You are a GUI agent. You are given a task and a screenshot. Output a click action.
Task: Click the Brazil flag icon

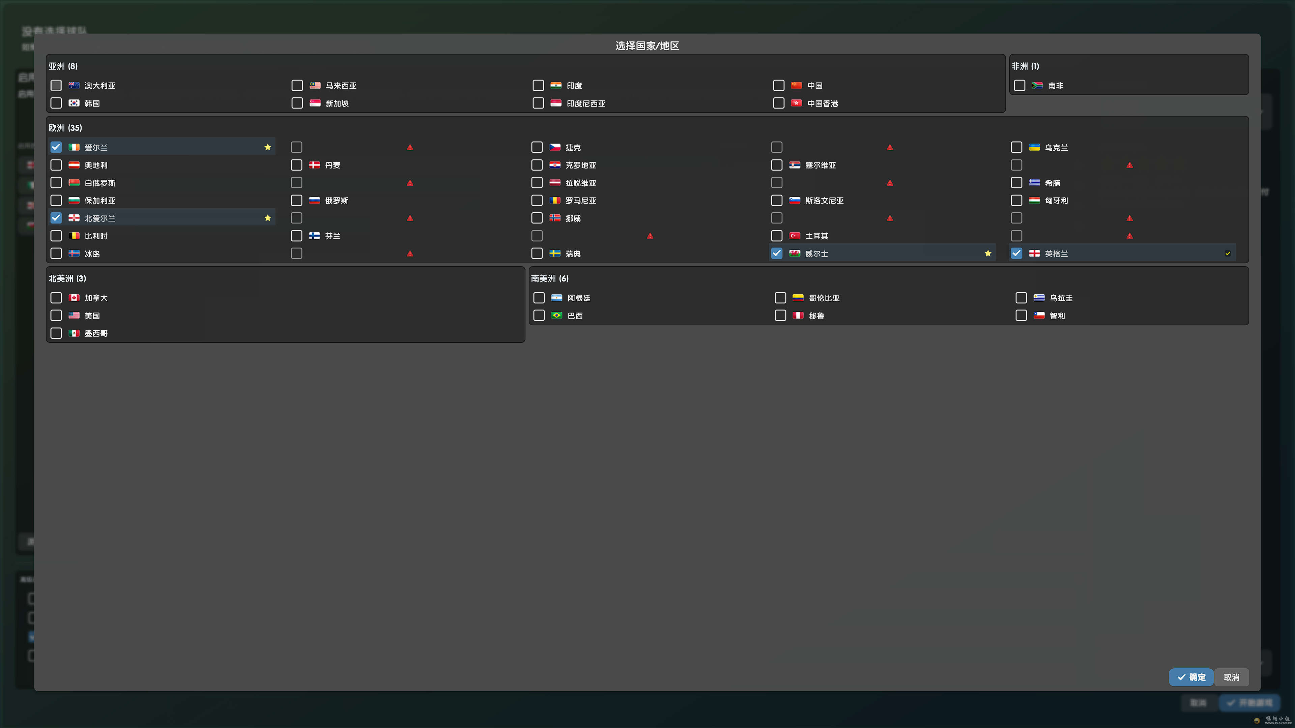tap(556, 315)
